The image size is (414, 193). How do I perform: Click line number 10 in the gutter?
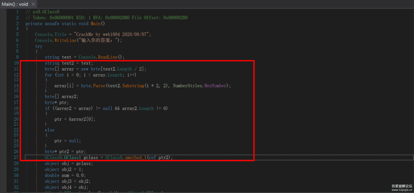[x=16, y=63]
